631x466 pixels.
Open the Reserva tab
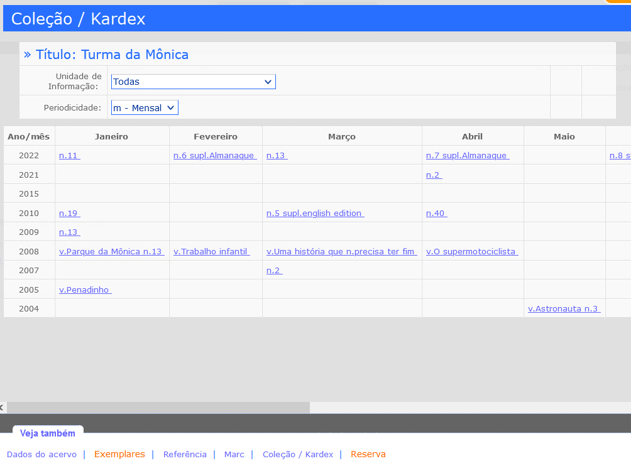pyautogui.click(x=368, y=454)
